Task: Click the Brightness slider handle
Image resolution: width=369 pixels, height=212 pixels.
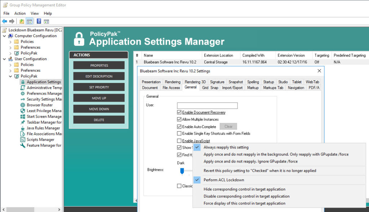Action: coord(182,171)
